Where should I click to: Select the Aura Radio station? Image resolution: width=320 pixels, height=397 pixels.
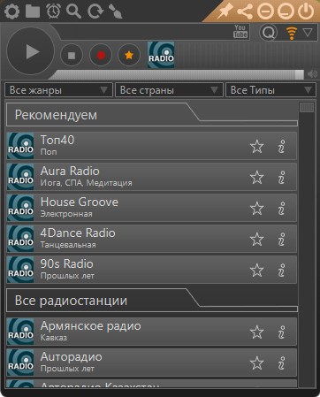point(151,177)
